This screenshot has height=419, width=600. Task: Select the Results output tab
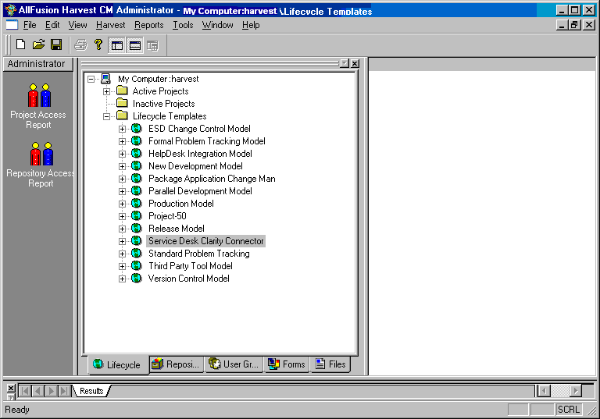coord(91,391)
